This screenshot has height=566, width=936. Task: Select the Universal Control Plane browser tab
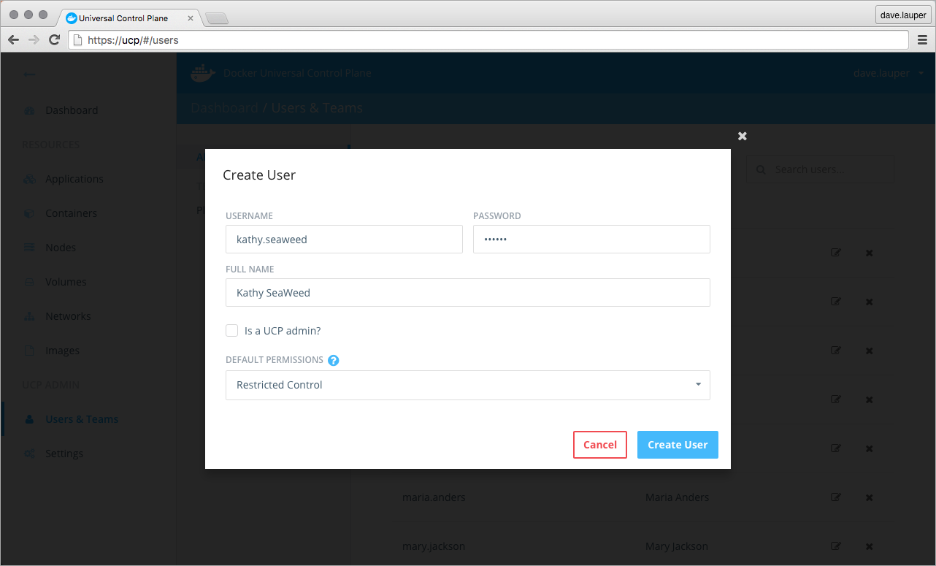coord(124,18)
